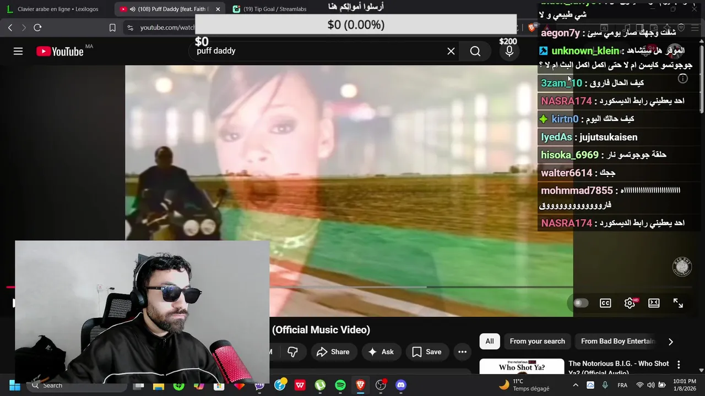Image resolution: width=705 pixels, height=396 pixels.
Task: Open the Tip Goal / Streamlabs tab
Action: tap(275, 9)
